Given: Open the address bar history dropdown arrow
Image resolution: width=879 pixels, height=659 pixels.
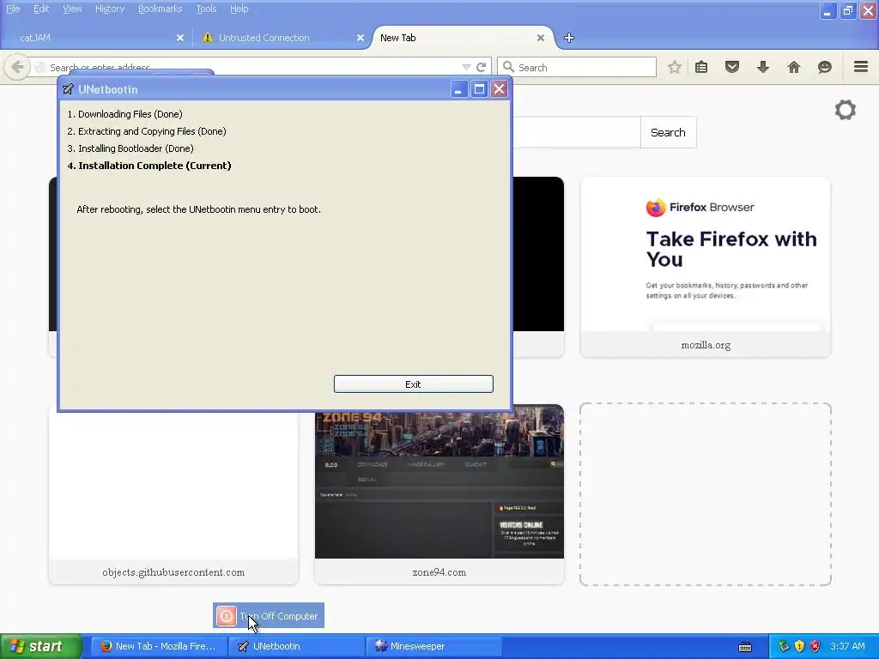Looking at the screenshot, I should (x=466, y=67).
